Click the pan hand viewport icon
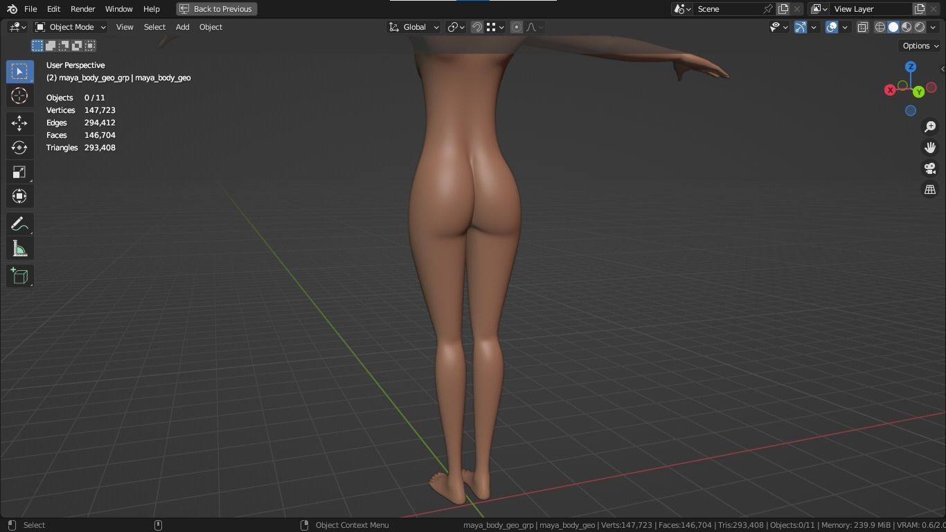 [x=930, y=148]
